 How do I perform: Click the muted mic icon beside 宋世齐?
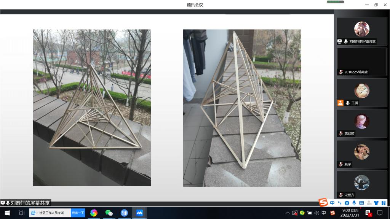coord(340,195)
